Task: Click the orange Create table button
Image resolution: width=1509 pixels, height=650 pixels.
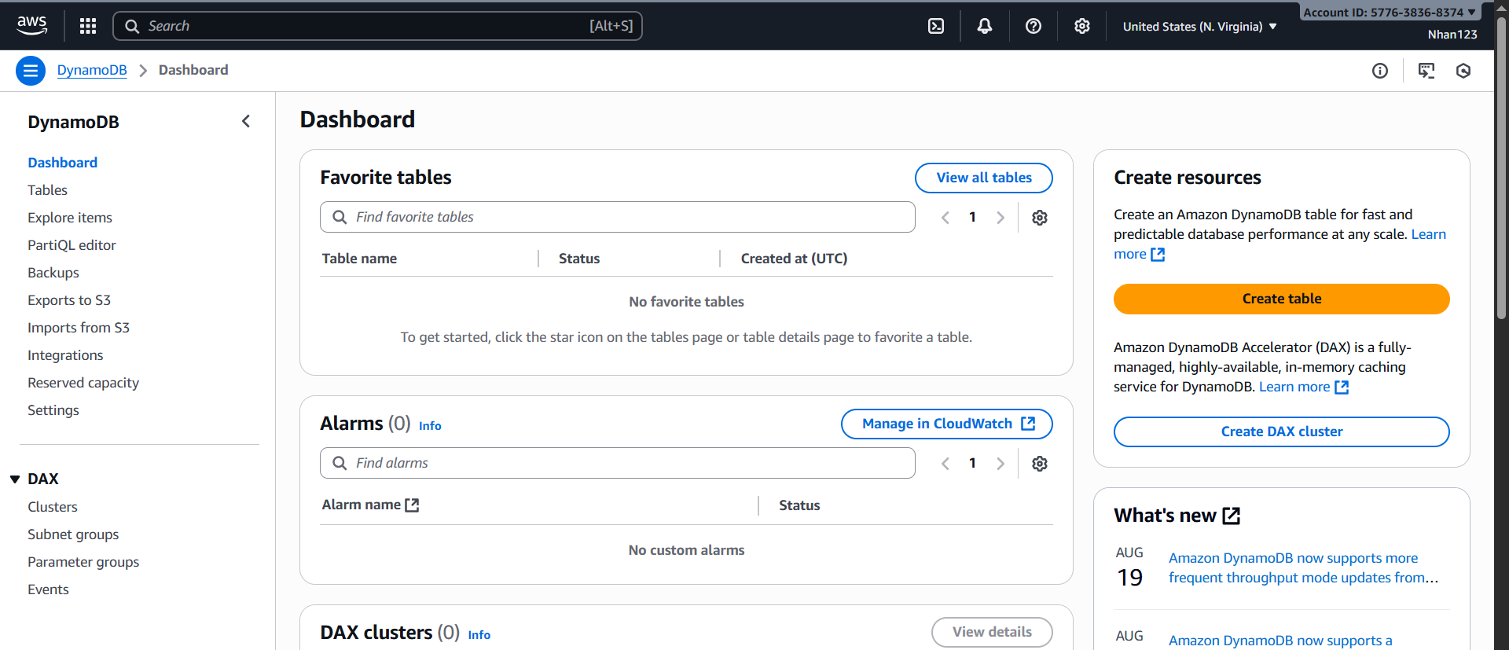Action: click(x=1281, y=299)
